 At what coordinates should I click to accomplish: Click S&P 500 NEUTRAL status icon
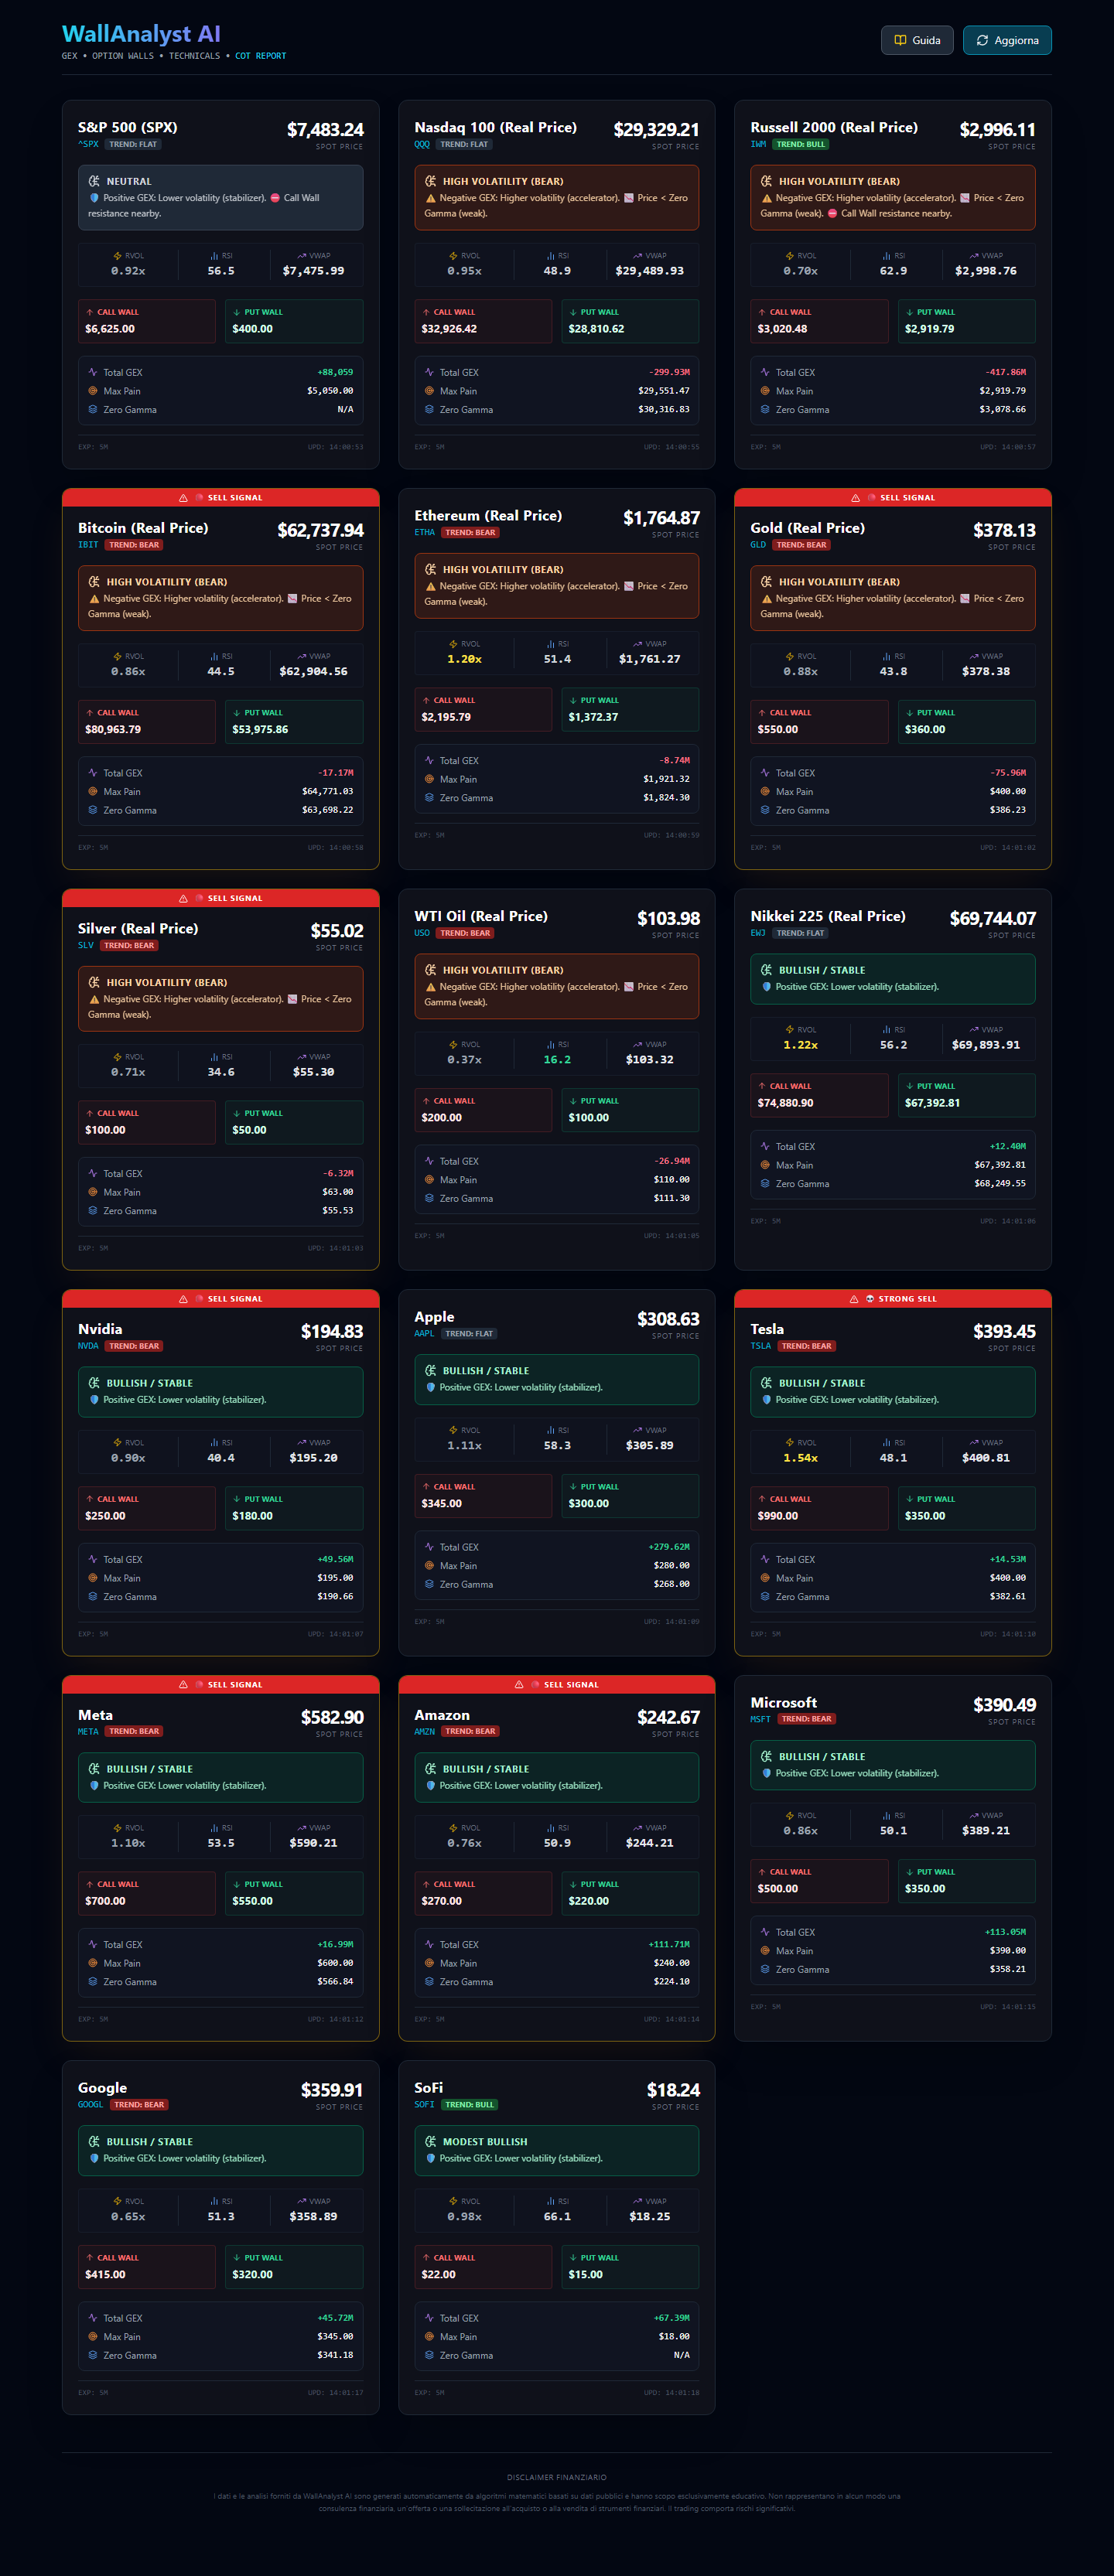[x=94, y=181]
